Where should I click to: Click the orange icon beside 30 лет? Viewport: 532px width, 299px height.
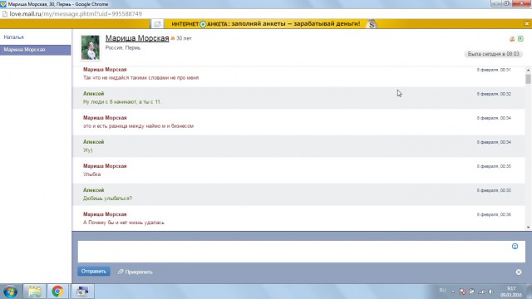[173, 39]
